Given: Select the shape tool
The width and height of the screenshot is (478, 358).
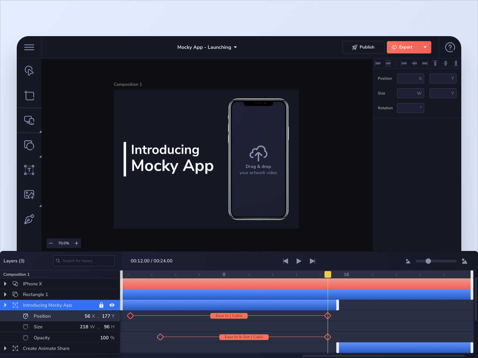Looking at the screenshot, I should (x=29, y=145).
